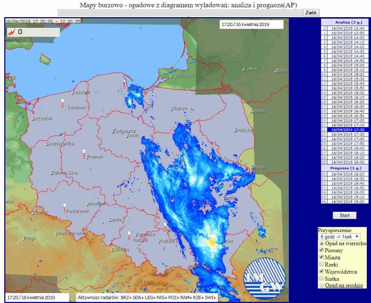The height and width of the screenshot is (303, 371).
Task: Click the Zwiń collapse button
Action: [x=310, y=13]
